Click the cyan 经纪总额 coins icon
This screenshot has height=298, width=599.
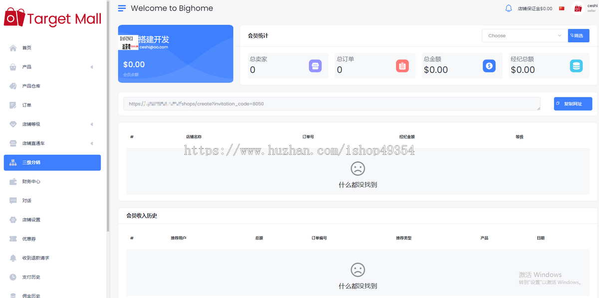(x=577, y=65)
